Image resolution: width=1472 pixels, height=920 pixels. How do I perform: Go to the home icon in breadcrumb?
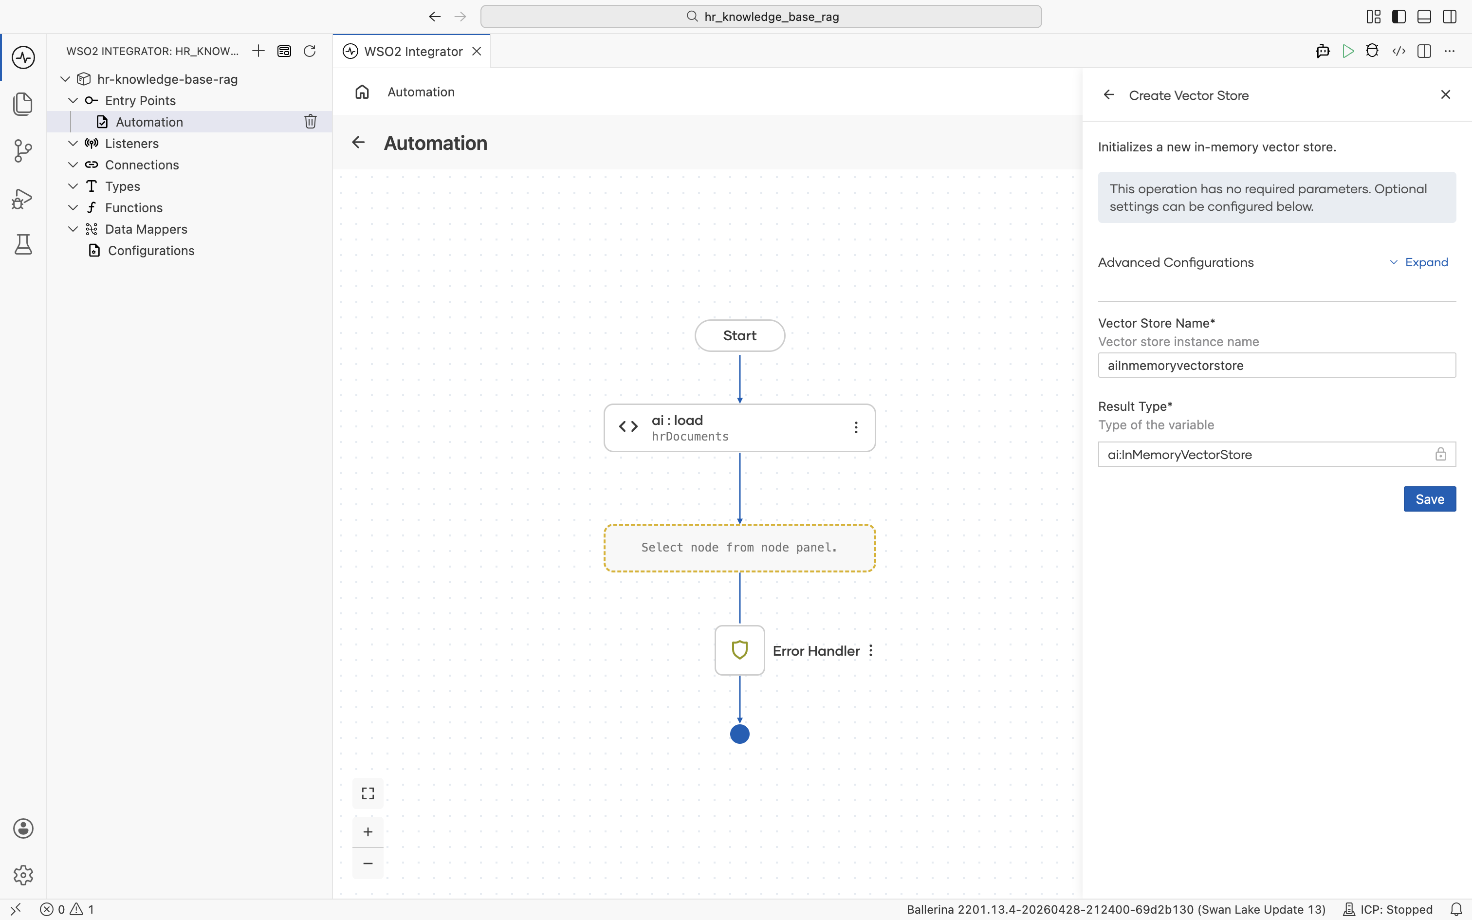coord(362,92)
